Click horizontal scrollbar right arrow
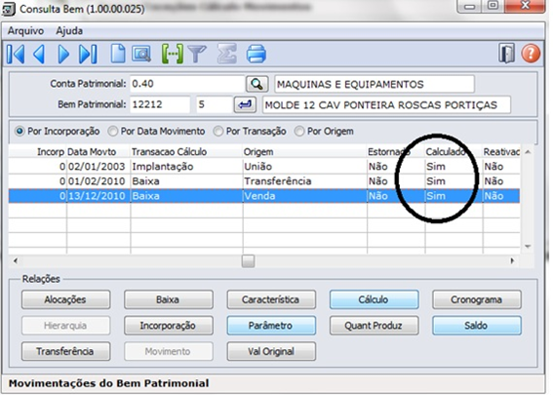 [x=512, y=261]
